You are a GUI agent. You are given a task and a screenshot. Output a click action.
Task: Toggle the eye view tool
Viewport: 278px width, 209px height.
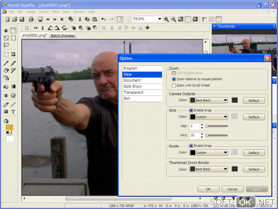click(6, 31)
